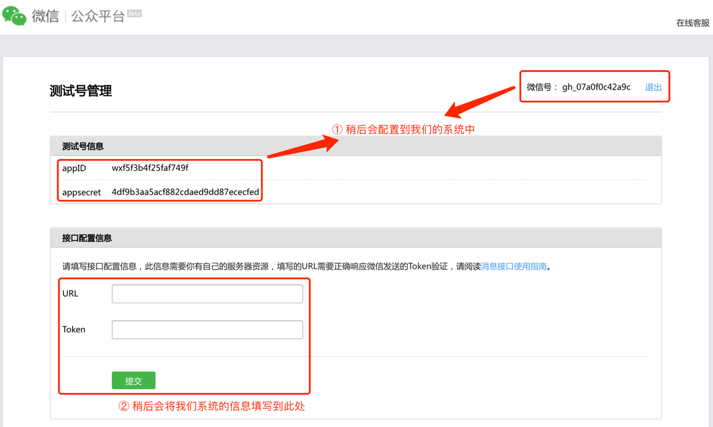713x427 pixels.
Task: Open 在线客服 online support
Action: [692, 23]
